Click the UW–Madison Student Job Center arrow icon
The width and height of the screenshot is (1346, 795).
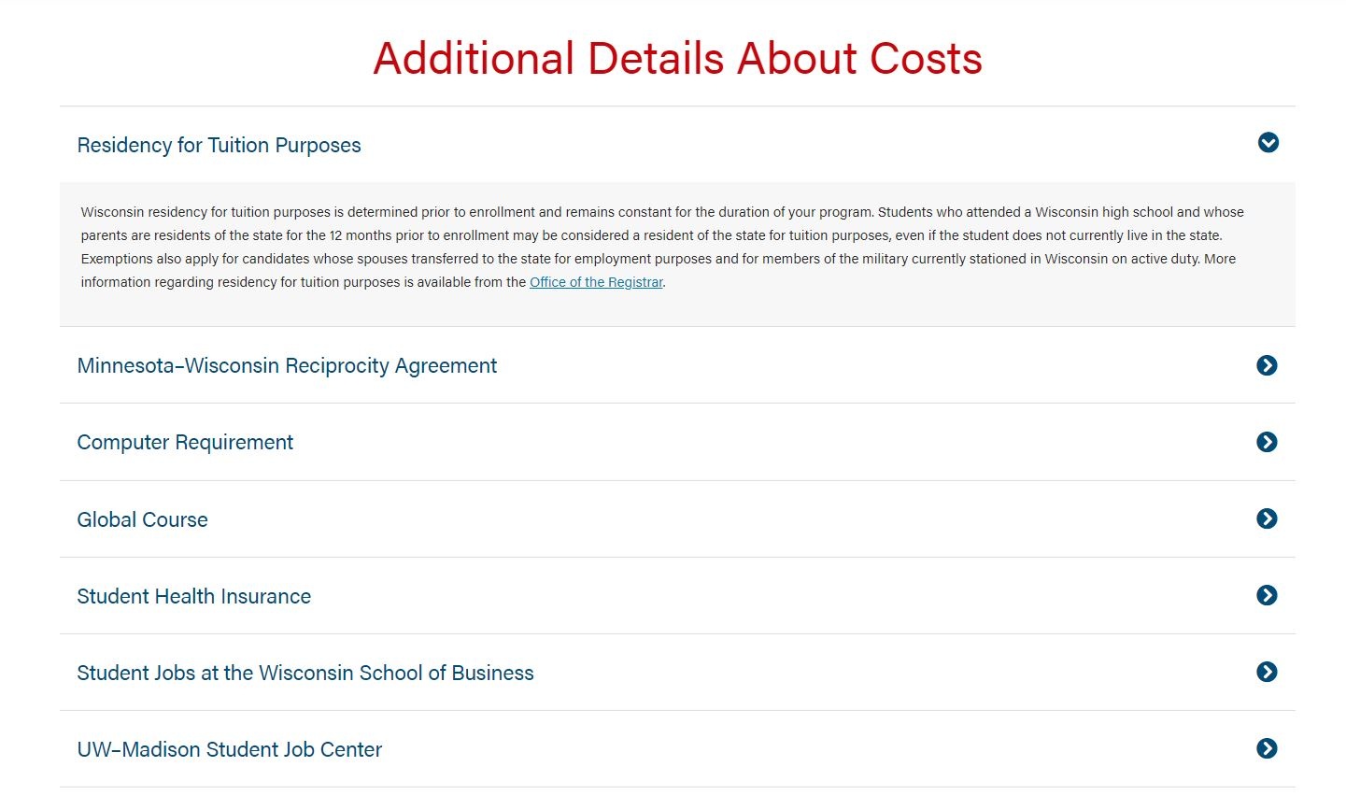1267,748
